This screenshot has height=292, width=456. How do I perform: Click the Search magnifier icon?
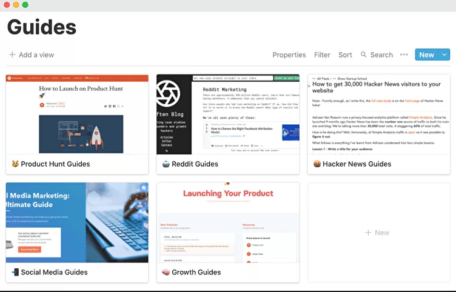pos(364,55)
